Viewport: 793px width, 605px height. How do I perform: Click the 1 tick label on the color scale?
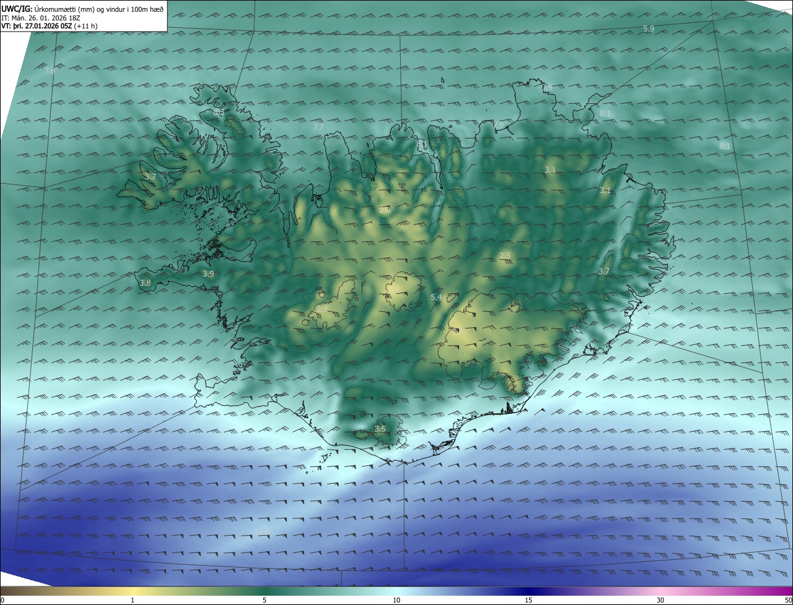[x=133, y=600]
